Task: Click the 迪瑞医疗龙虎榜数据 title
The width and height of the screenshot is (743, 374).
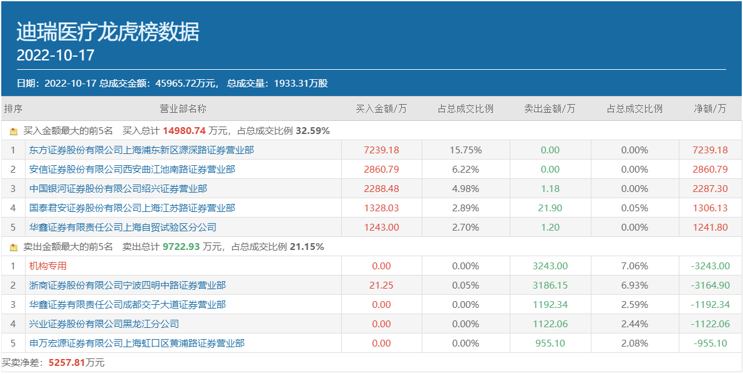Action: tap(108, 32)
